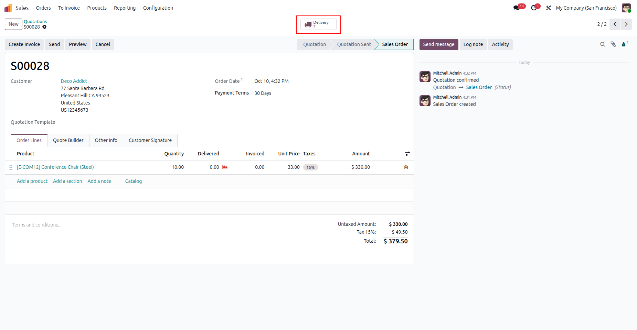Click Add a note link
637x330 pixels.
pos(99,181)
